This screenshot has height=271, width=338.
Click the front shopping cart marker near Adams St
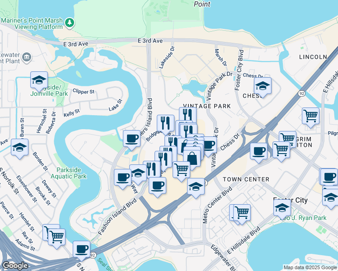56,238
